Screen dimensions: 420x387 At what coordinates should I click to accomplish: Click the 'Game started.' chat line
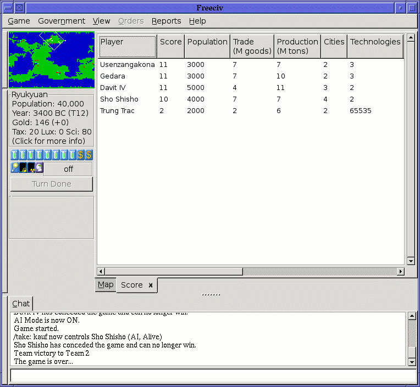pyautogui.click(x=36, y=328)
